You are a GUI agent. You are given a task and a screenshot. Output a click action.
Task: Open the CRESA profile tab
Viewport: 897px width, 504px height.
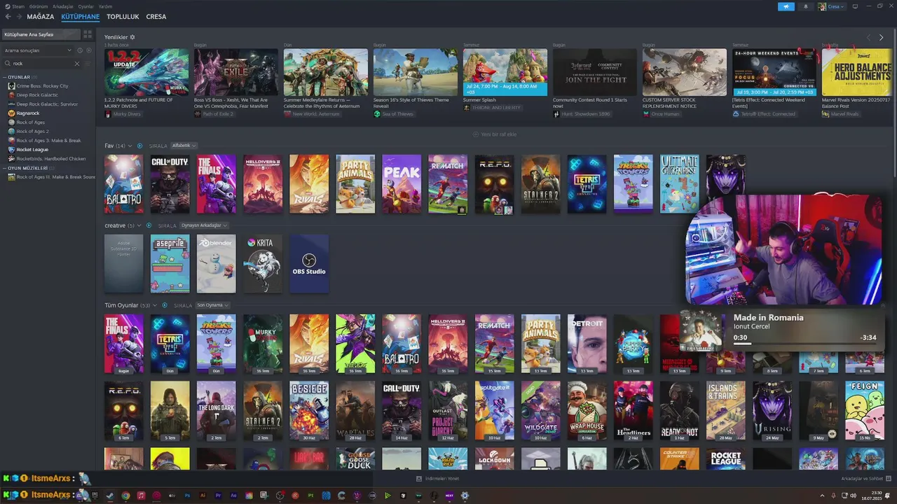click(x=156, y=17)
